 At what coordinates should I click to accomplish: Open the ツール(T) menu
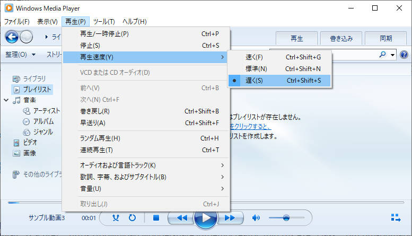(104, 22)
